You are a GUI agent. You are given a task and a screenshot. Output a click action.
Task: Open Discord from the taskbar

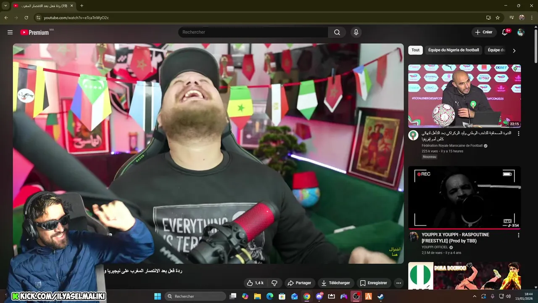click(x=319, y=296)
